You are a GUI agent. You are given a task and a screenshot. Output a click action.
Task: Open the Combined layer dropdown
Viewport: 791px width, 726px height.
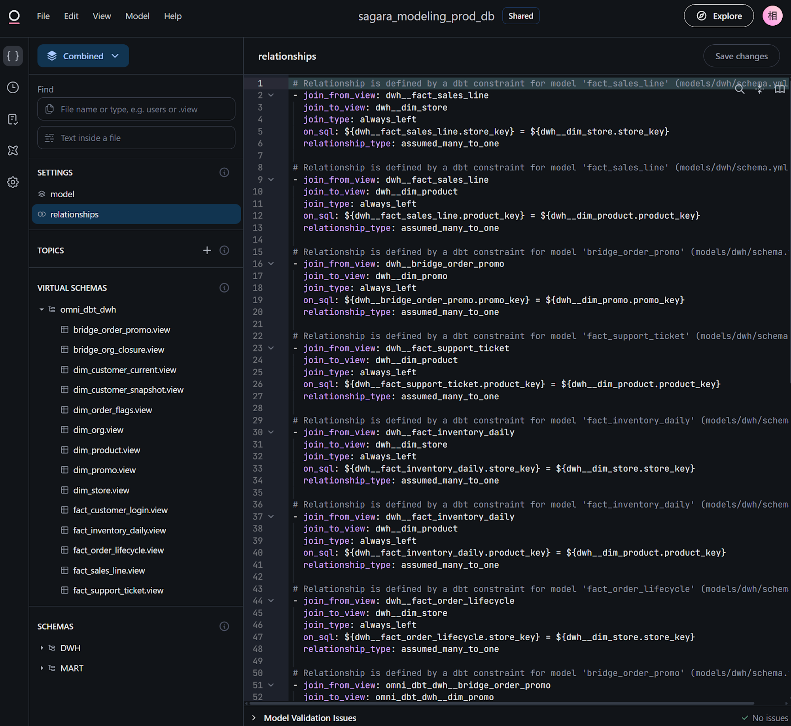pos(83,56)
